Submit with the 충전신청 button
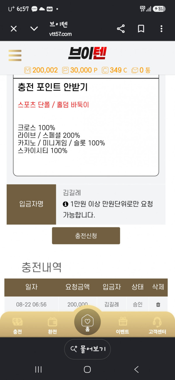 click(86, 236)
